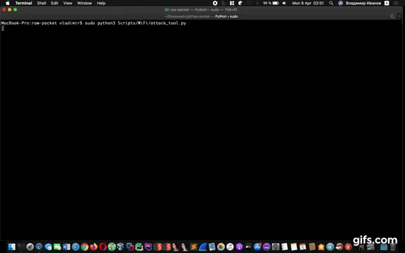Launch Microsoft Word from the Dock

coord(66,247)
